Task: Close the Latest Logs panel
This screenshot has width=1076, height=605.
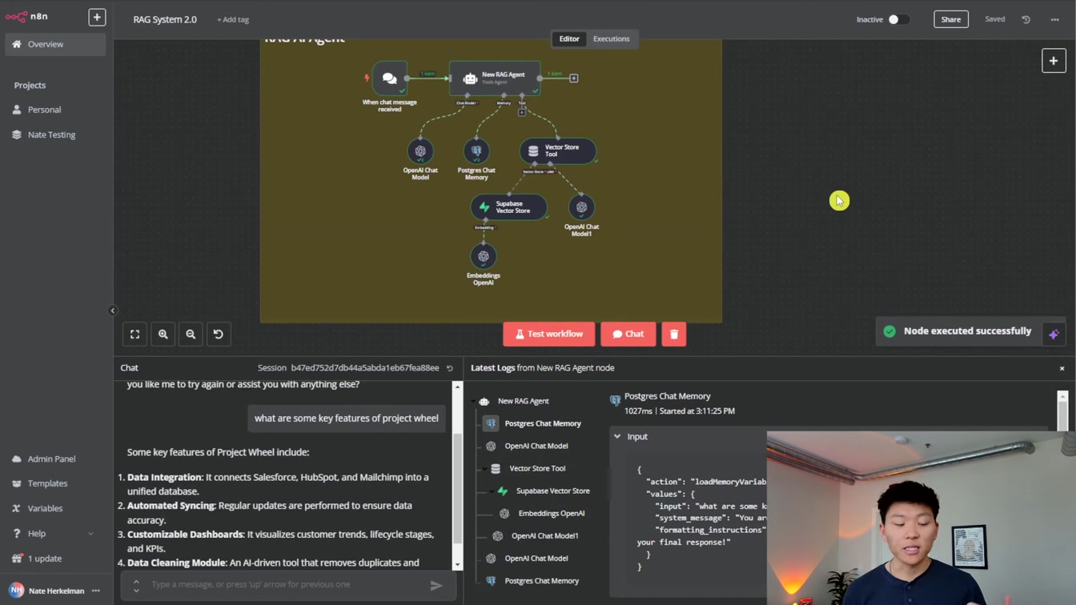Action: coord(1062,369)
